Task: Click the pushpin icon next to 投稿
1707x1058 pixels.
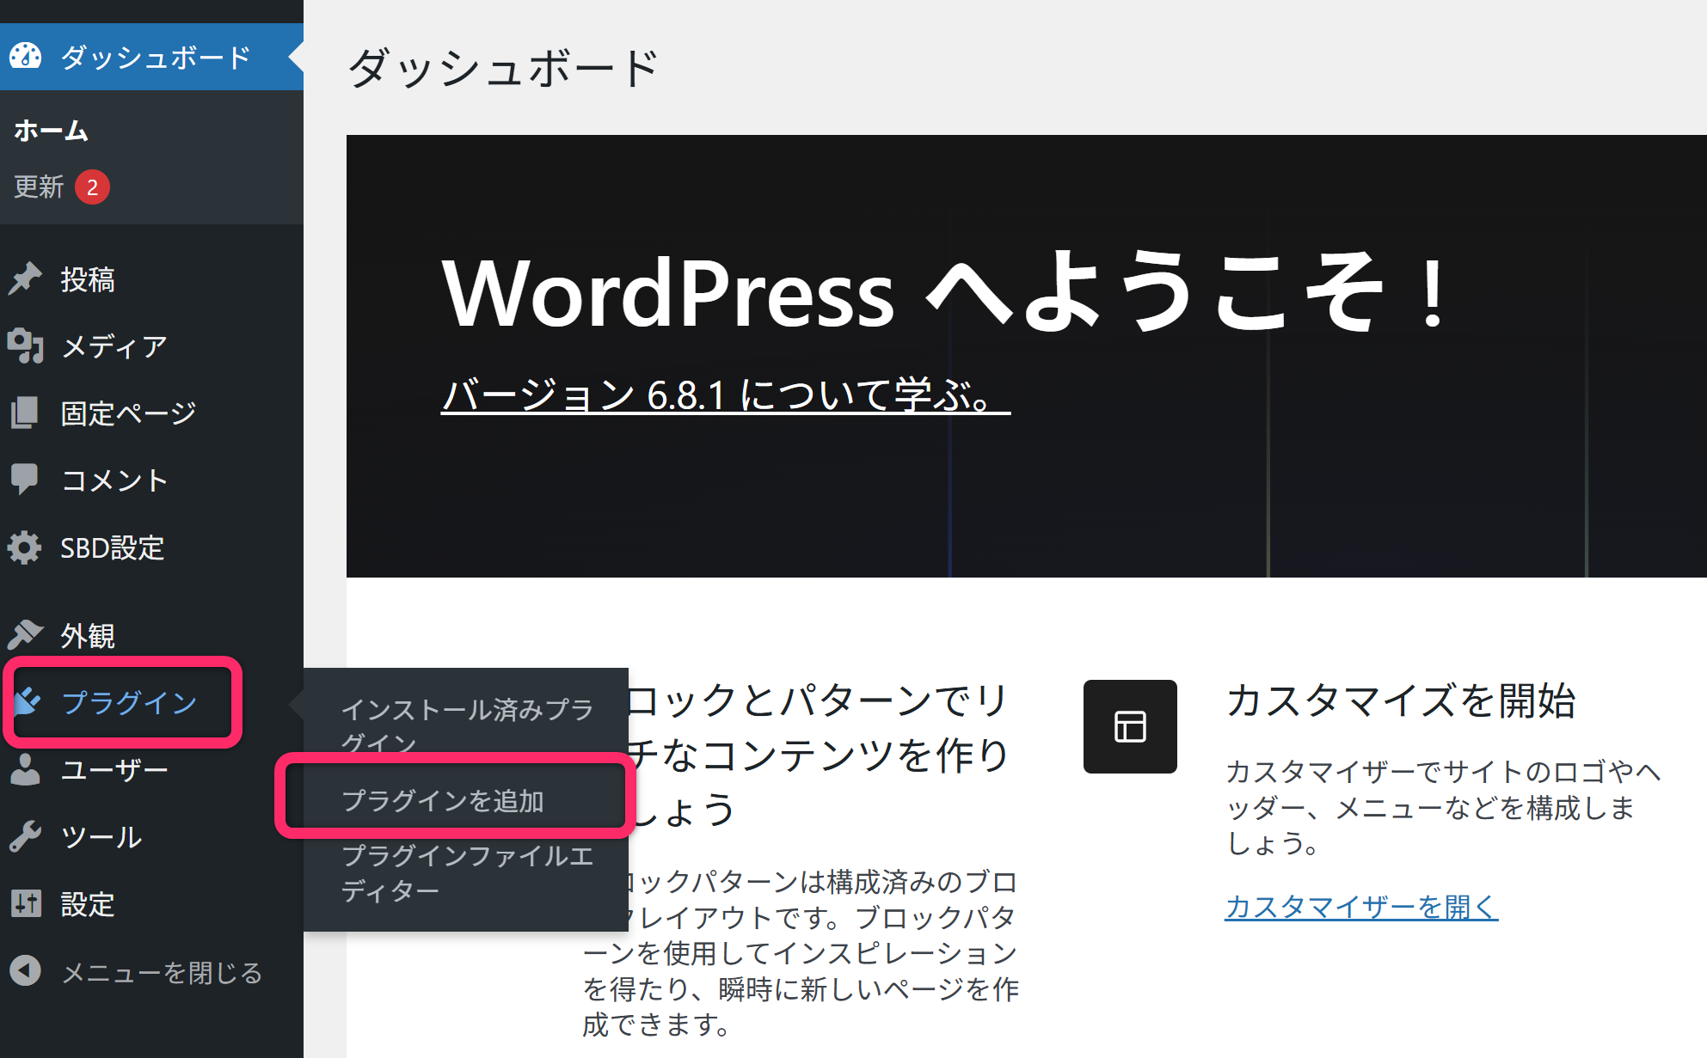Action: click(x=25, y=278)
